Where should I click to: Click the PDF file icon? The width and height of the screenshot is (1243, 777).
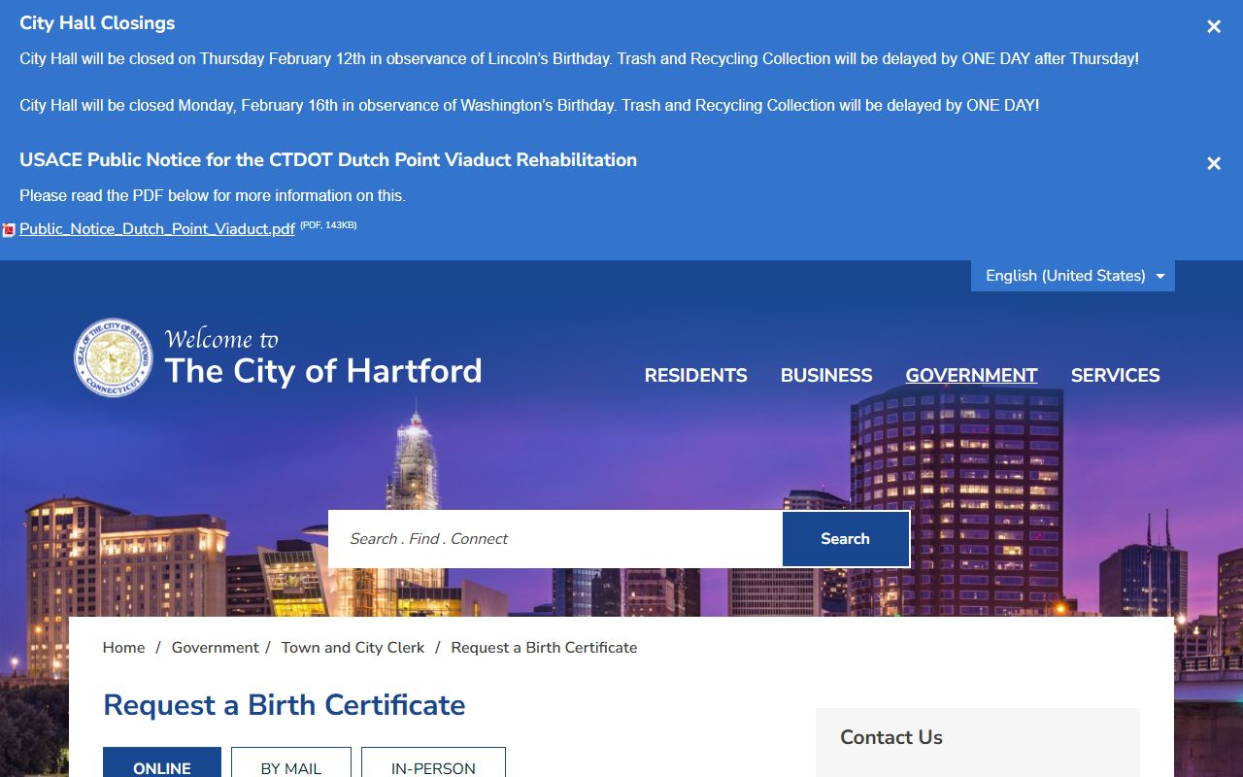tap(9, 230)
